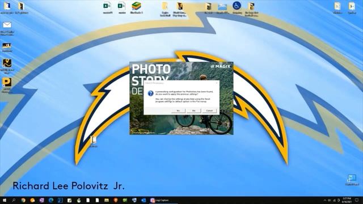Open the taskbar clock and date
This screenshot has width=363, height=204.
pos(347,200)
